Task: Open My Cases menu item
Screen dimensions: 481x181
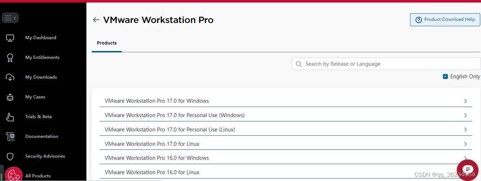Action: click(35, 97)
